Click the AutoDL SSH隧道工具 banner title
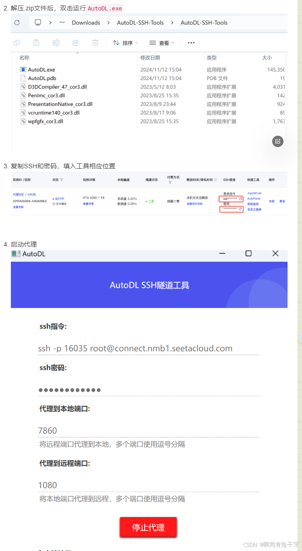 pos(150,285)
